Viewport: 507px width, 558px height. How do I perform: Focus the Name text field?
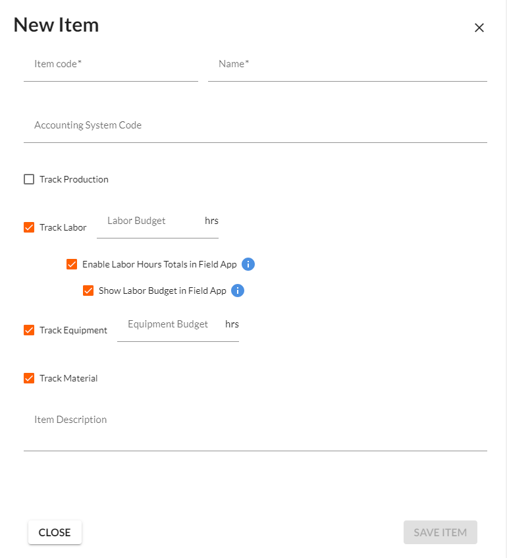coord(347,65)
